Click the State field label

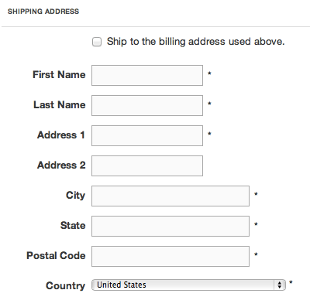click(73, 225)
